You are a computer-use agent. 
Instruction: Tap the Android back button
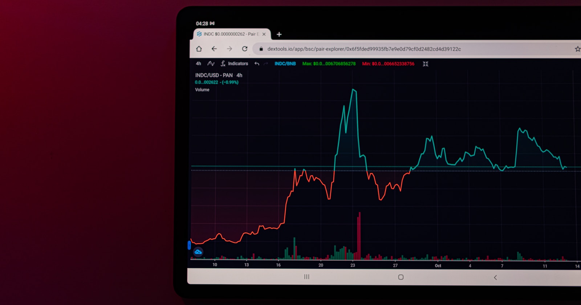495,277
